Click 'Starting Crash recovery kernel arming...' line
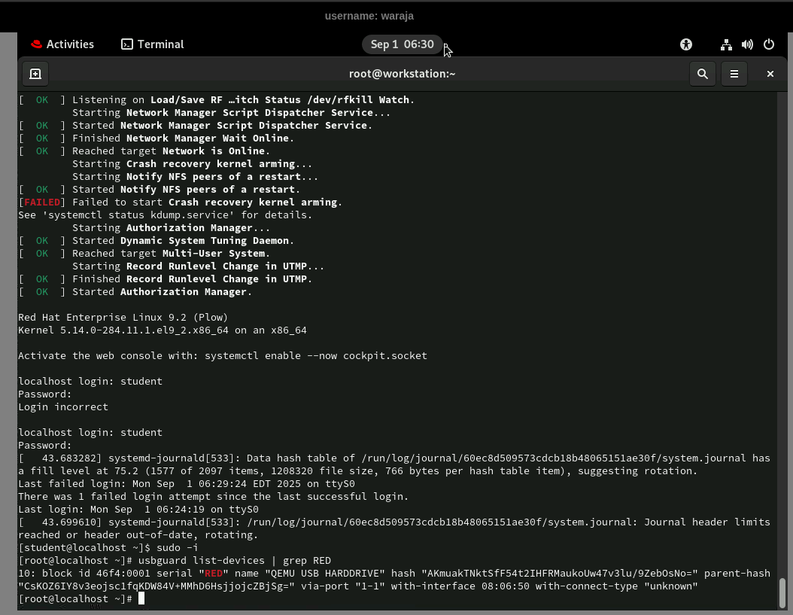The height and width of the screenshot is (615, 793). coord(192,163)
